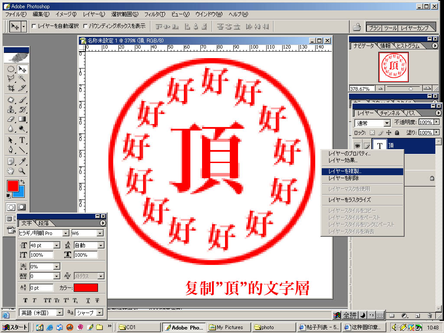Screen dimensions: 444x333
Task: Select the Magic Wand tool
Action: 22,78
